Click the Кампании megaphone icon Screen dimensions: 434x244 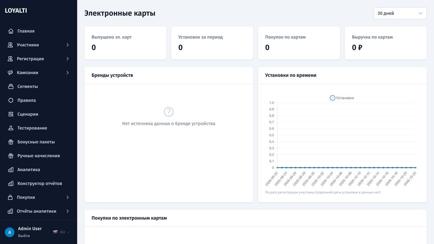coord(10,72)
